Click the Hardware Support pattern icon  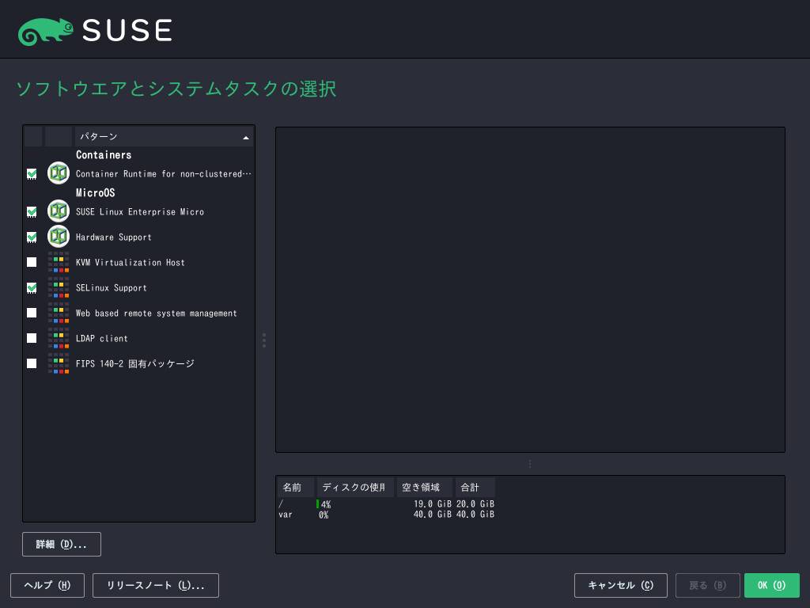click(58, 237)
